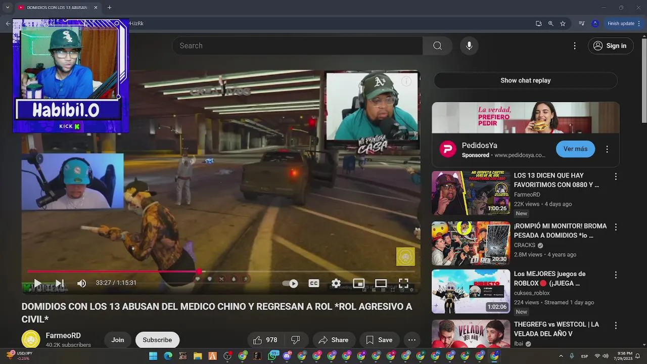
Task: Start voice search with the microphone
Action: (469, 45)
